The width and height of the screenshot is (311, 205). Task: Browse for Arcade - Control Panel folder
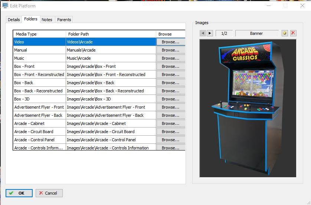[x=171, y=140]
